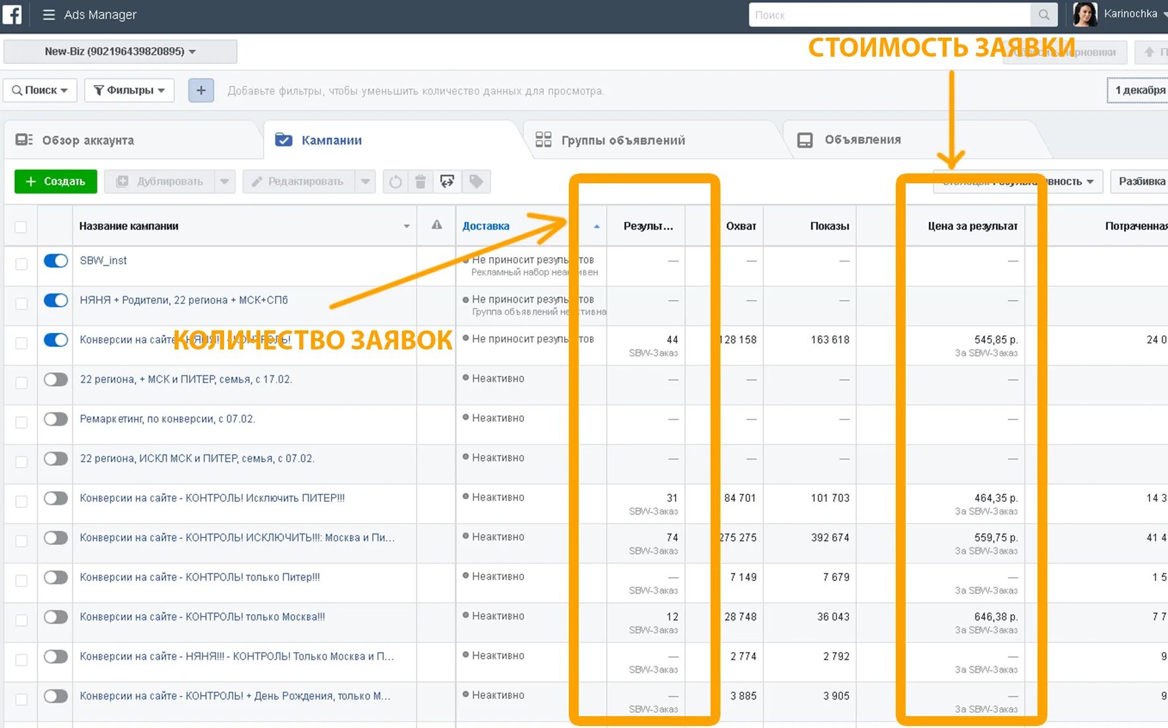This screenshot has height=728, width=1168.
Task: Sort by Охват column header
Action: pyautogui.click(x=741, y=226)
